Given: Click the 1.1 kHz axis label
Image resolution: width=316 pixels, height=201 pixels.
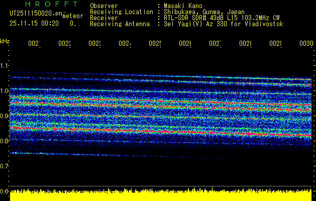Looking at the screenshot, I should click(4, 65).
